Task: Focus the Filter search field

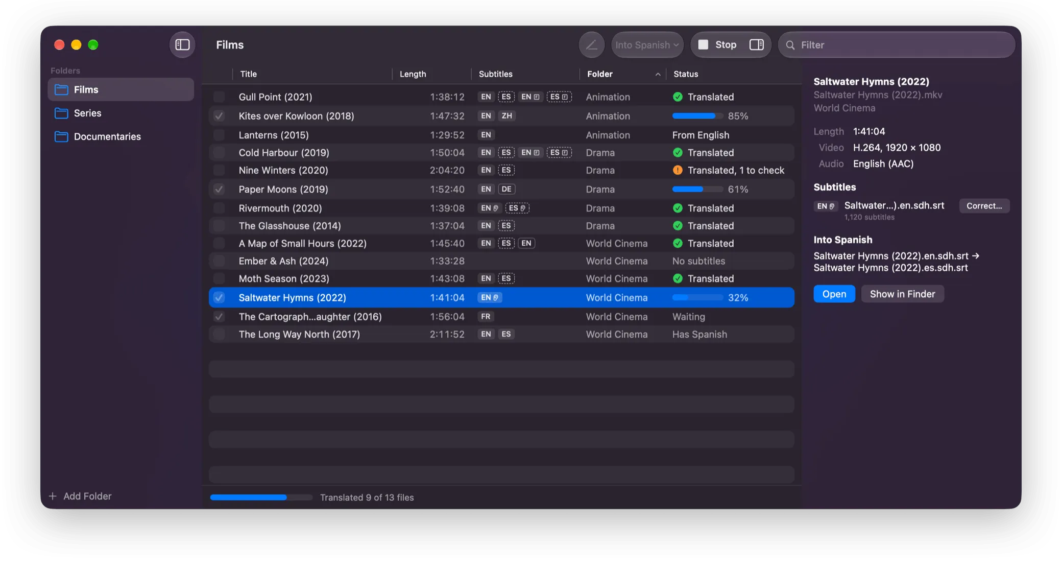Action: [896, 45]
